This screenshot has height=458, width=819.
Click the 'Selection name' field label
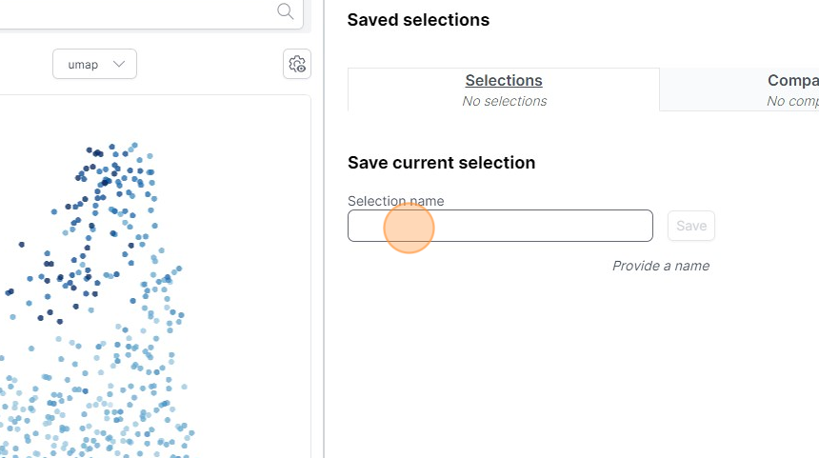[395, 201]
